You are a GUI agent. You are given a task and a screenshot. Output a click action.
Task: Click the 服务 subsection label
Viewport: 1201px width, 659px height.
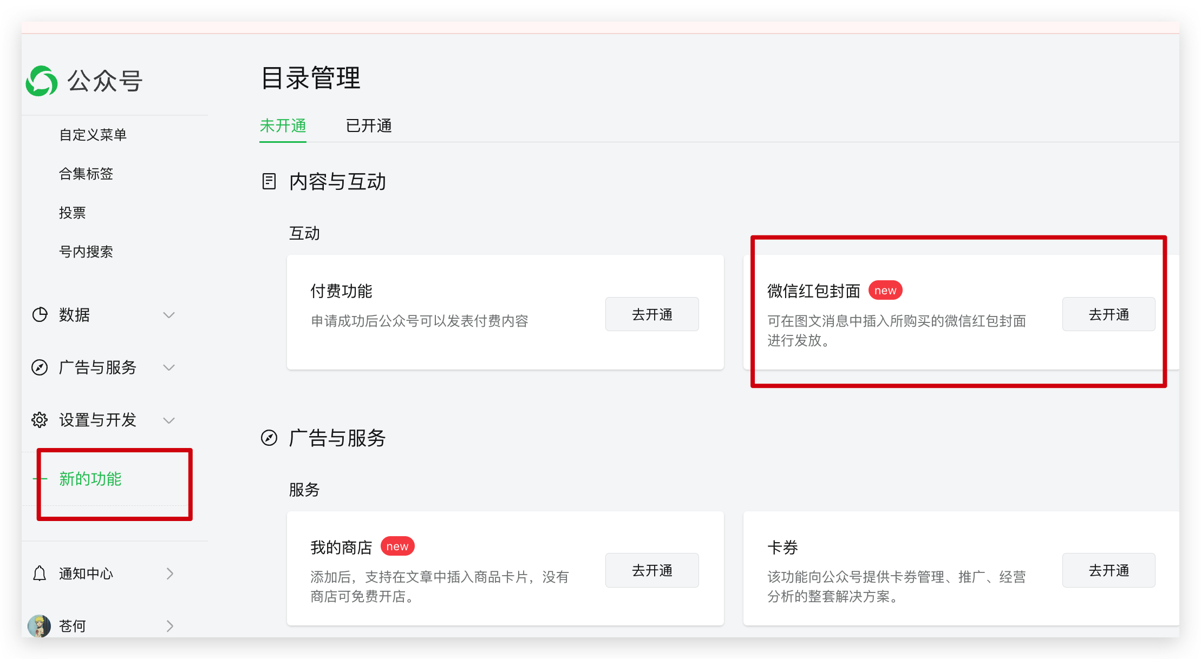pyautogui.click(x=304, y=490)
